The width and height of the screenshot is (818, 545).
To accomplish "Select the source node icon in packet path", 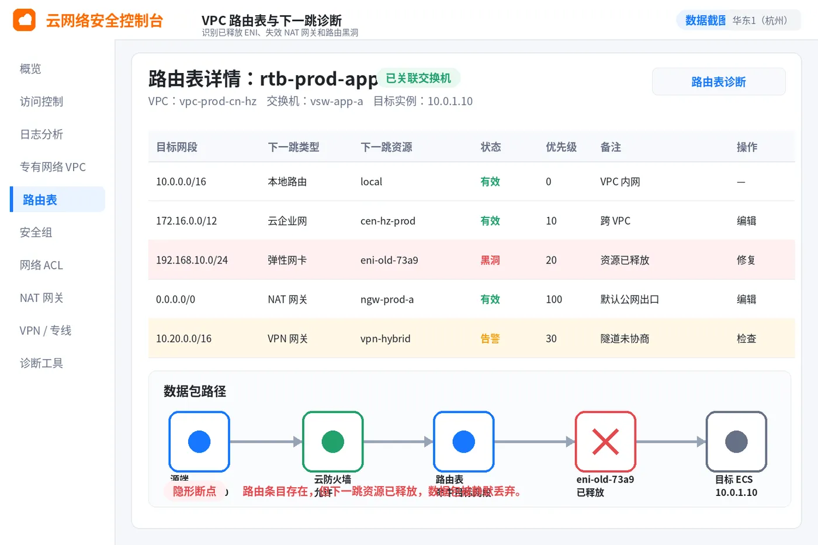I will tap(199, 442).
